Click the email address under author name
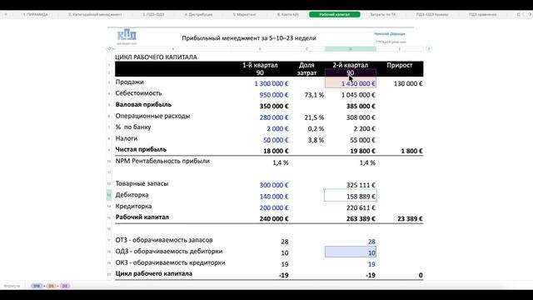The width and height of the screenshot is (533, 300). pos(391,42)
